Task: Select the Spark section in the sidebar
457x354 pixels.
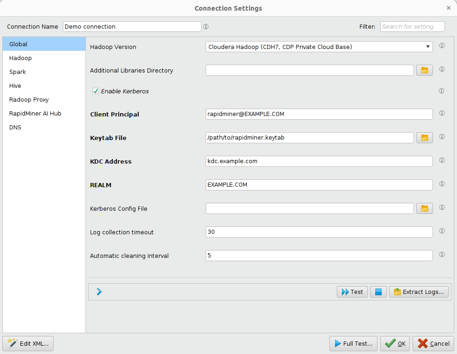Action: pos(17,72)
